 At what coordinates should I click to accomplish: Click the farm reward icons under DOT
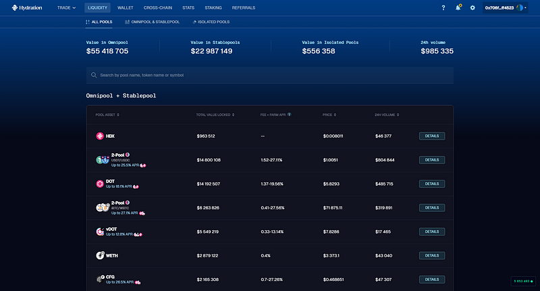[x=136, y=186]
